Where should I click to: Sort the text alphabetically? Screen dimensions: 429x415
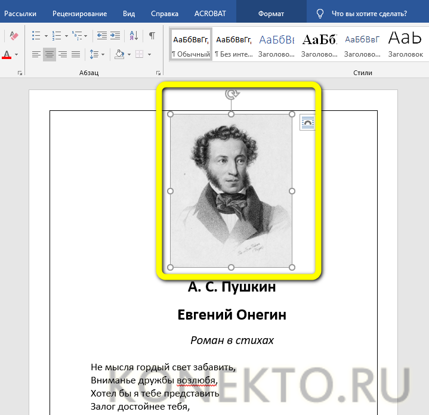coord(134,36)
